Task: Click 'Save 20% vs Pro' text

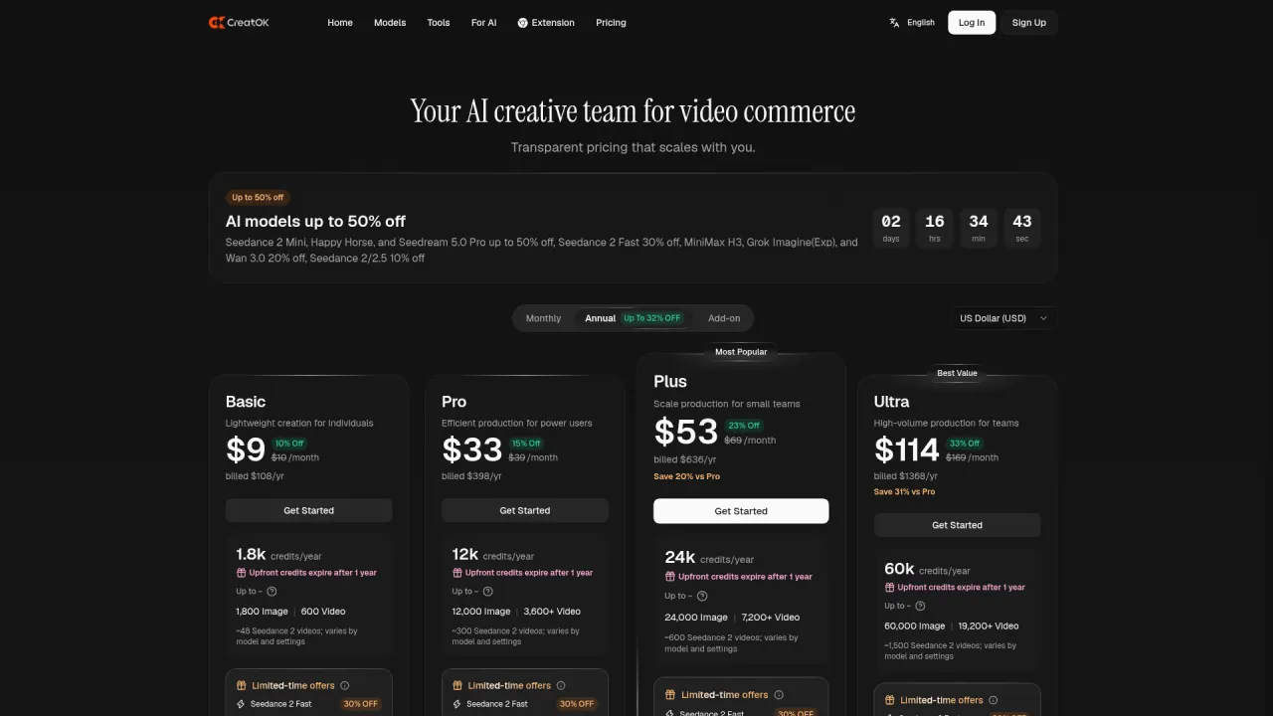Action: coord(686,476)
